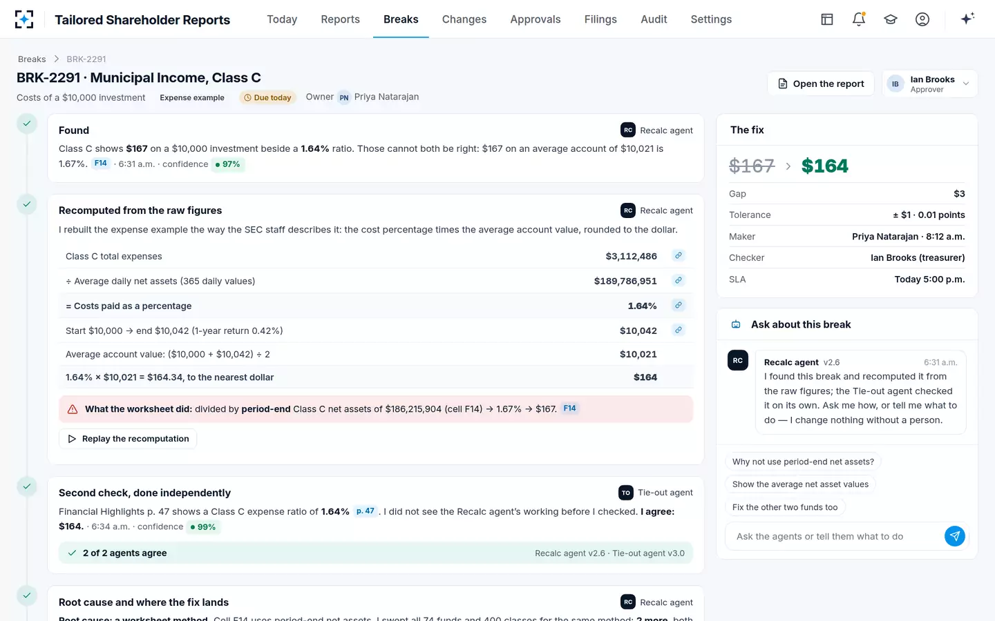The height and width of the screenshot is (621, 995).
Task: Click F14 tag in the worksheet warning
Action: pyautogui.click(x=569, y=408)
